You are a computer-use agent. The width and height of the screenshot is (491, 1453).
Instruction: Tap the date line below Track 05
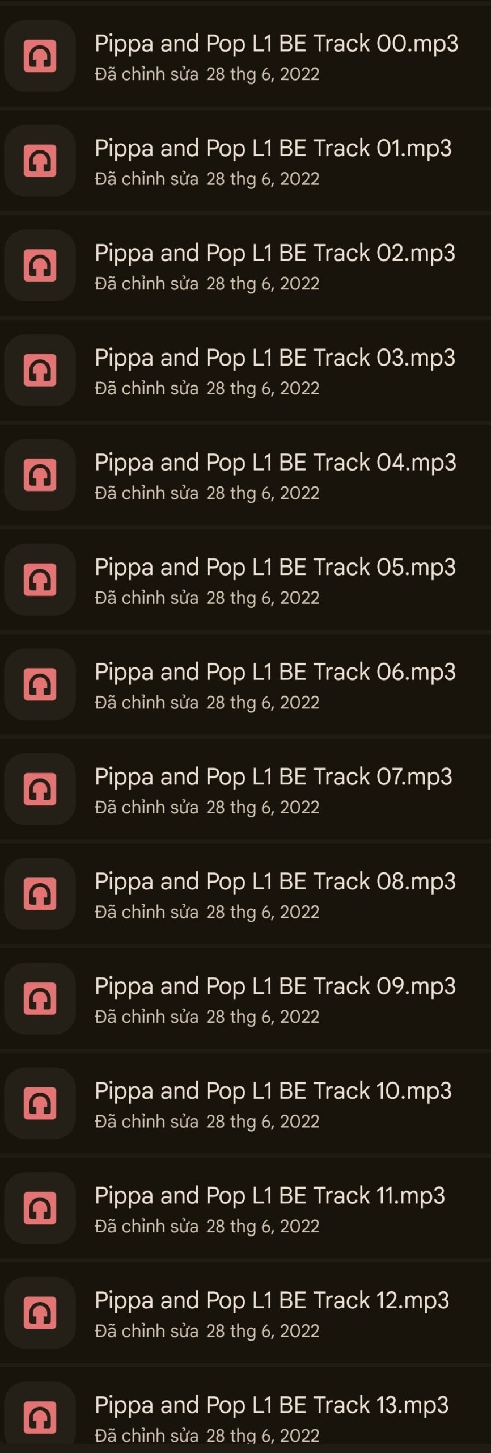207,598
